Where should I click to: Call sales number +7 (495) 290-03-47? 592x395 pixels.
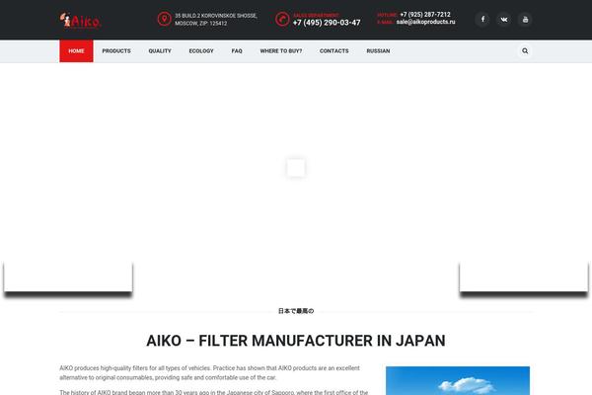click(327, 23)
